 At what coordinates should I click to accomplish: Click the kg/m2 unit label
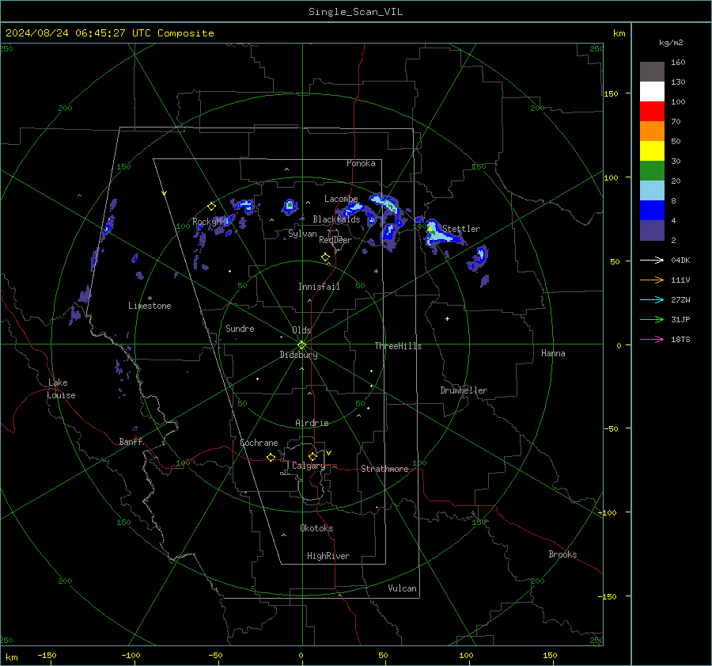[x=671, y=43]
